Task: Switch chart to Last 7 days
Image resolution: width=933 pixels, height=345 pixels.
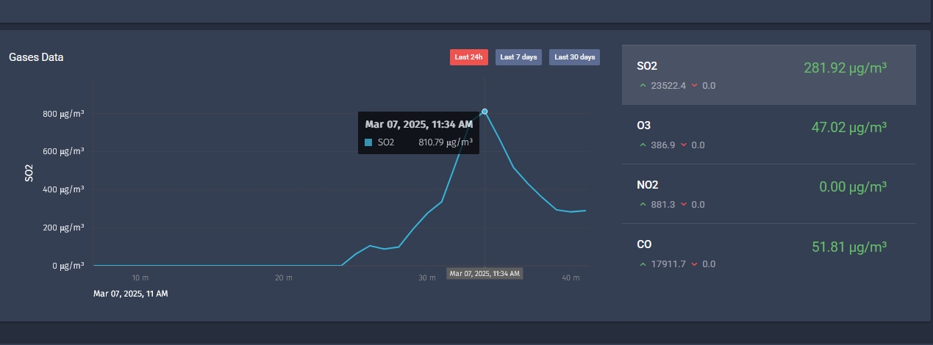Action: pos(518,57)
